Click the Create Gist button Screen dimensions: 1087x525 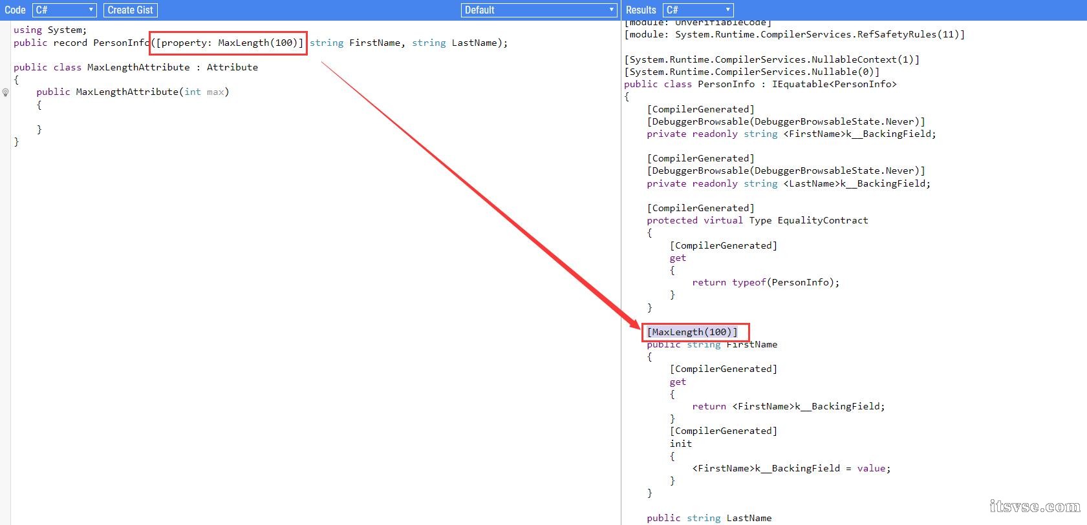coord(130,10)
